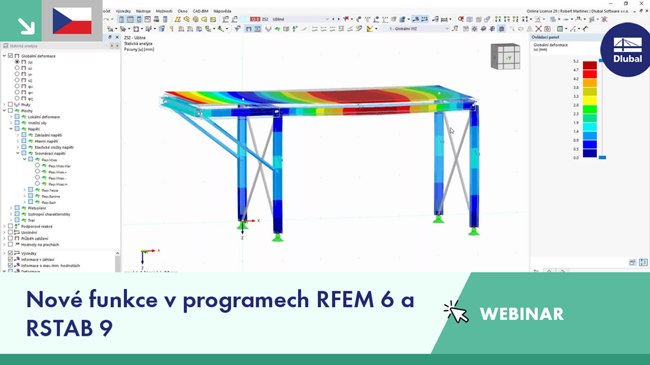Screen dimensions: 650x365
Task: Collapse the Srovnávací napětí tree branch
Action: coord(17,152)
